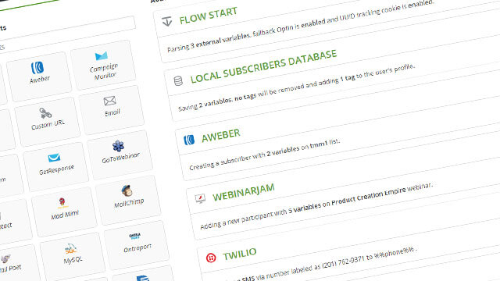500x281 pixels.
Task: Choose the Custom URL integration tile
Action: click(47, 122)
